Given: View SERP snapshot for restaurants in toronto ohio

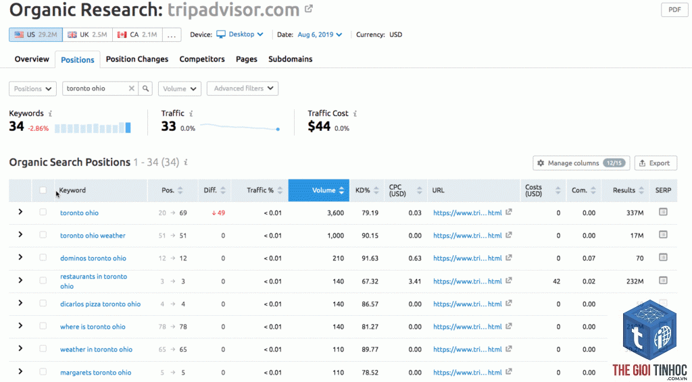Looking at the screenshot, I should pos(663,280).
